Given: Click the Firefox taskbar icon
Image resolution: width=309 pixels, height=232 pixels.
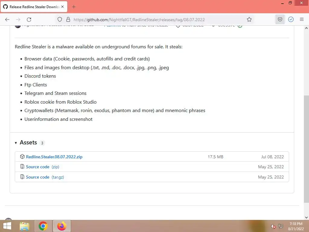Looking at the screenshot, I should pyautogui.click(x=62, y=226).
